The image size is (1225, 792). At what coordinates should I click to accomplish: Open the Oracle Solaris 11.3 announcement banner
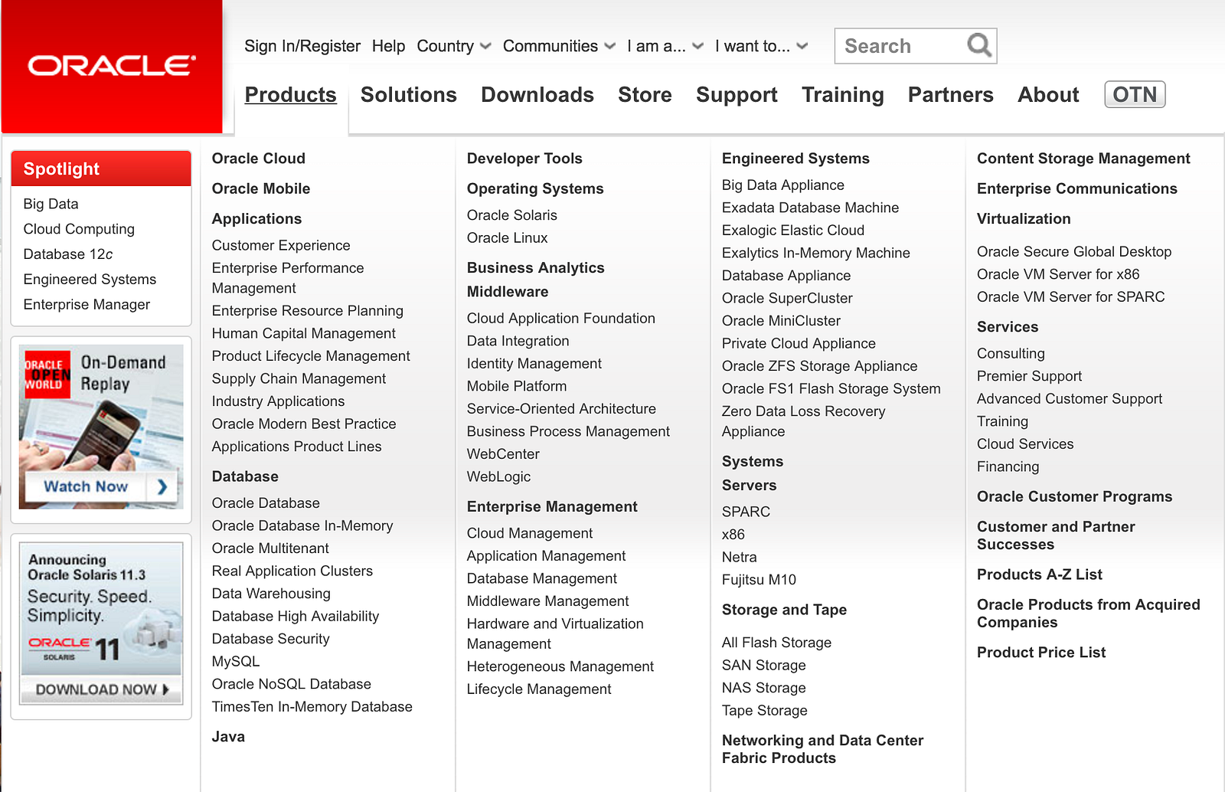(x=101, y=624)
